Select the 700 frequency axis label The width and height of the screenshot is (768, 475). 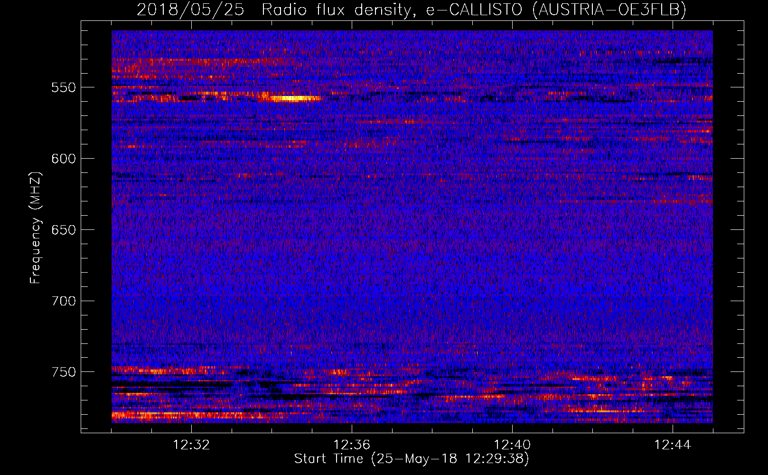(x=64, y=301)
